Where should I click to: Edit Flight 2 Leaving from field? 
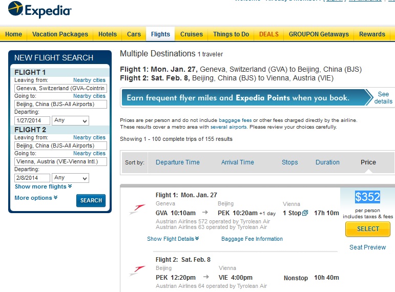61,145
